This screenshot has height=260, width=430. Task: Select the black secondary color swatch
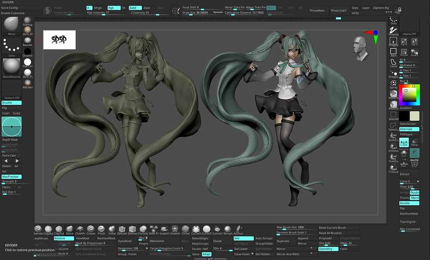[x=404, y=116]
